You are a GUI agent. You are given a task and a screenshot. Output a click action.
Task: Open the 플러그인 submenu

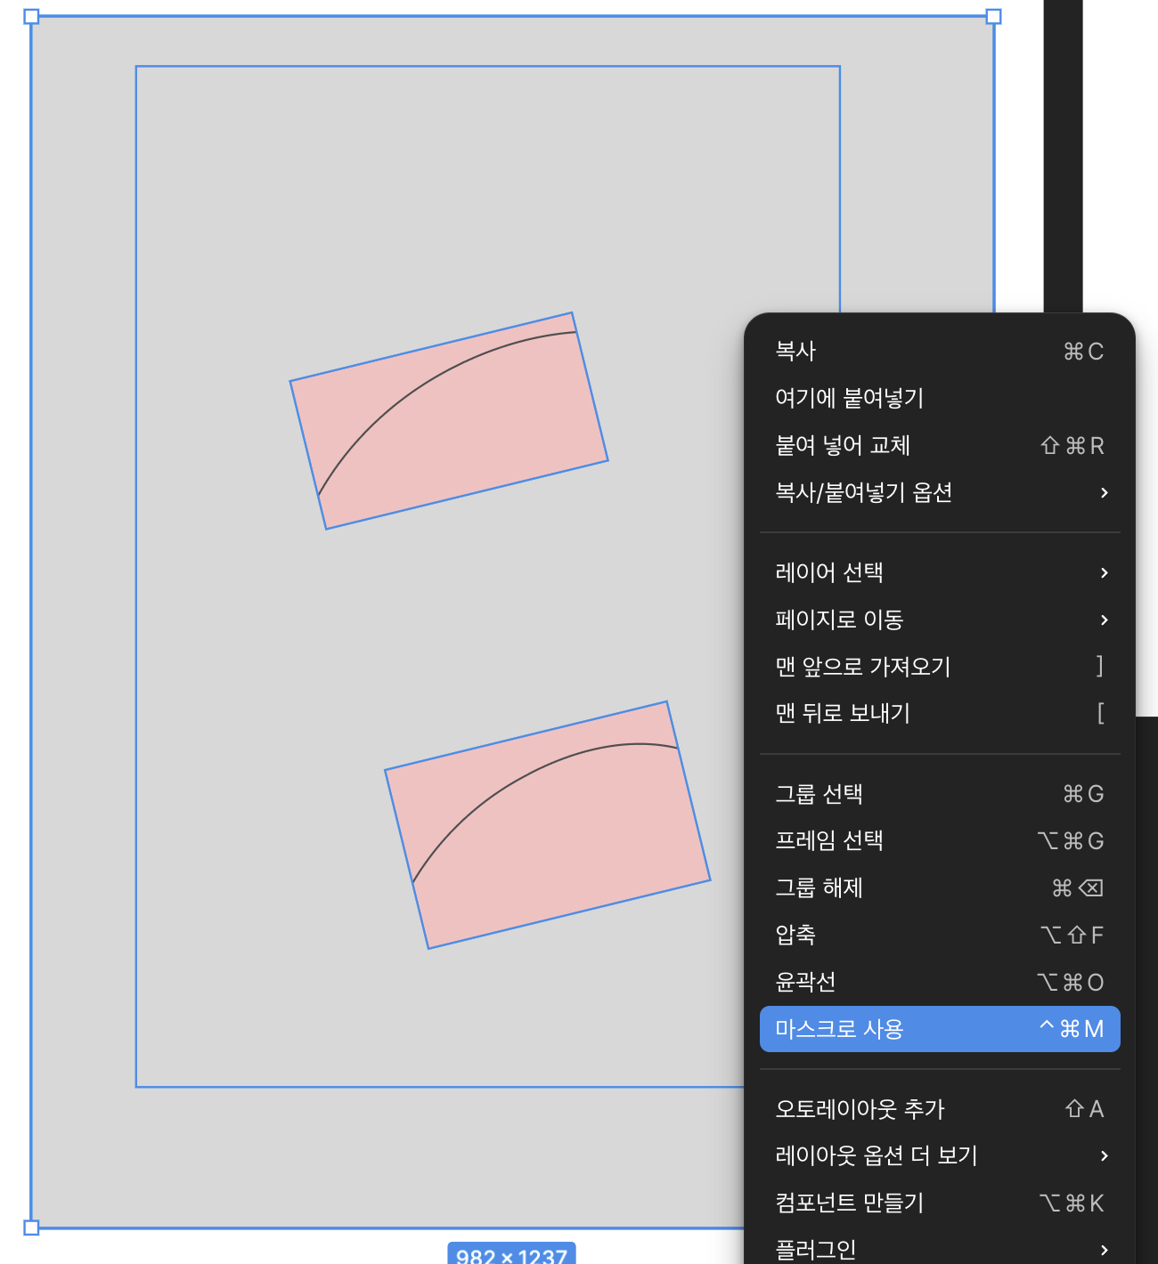940,1248
